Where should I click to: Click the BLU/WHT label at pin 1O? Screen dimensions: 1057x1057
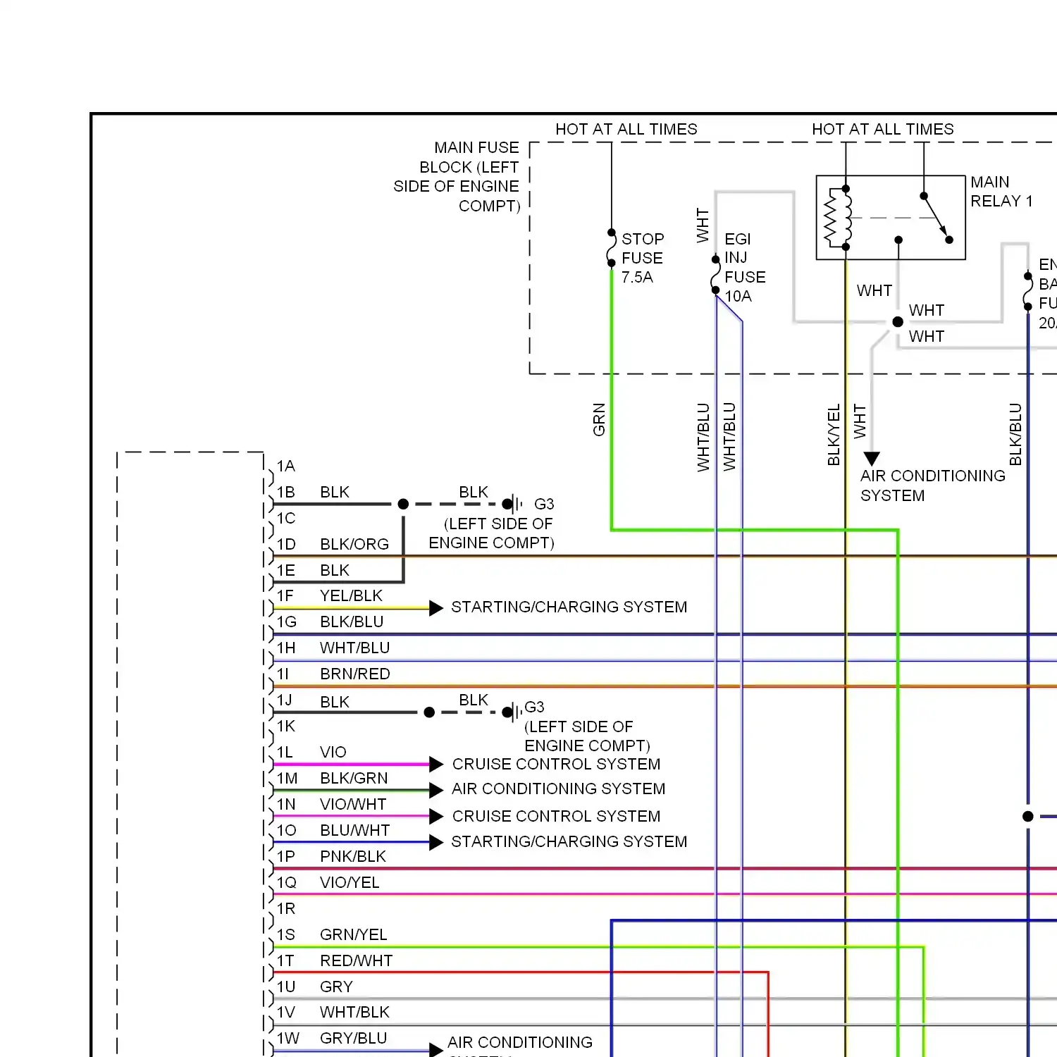pos(354,830)
